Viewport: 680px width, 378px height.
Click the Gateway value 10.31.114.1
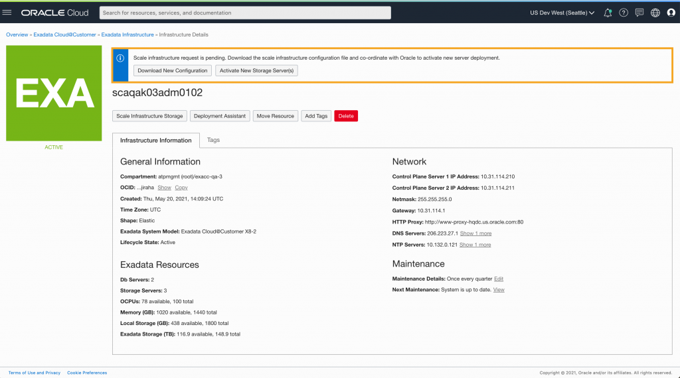(x=431, y=210)
